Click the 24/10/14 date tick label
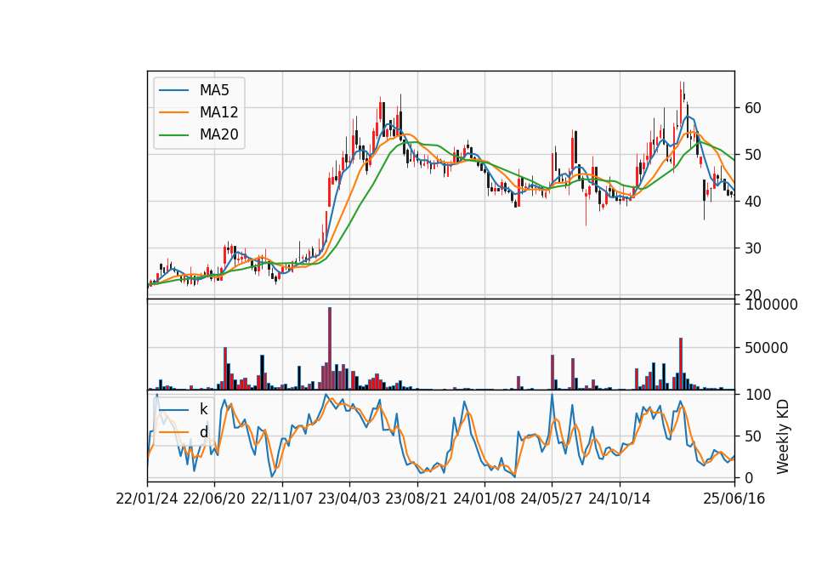This screenshot has height=587, width=816. (620, 499)
